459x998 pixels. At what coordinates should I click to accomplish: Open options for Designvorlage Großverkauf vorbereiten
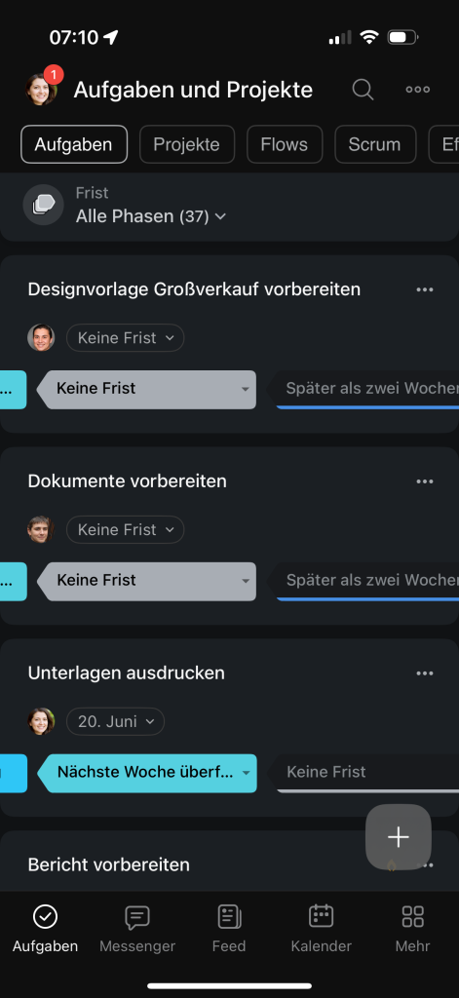pyautogui.click(x=425, y=289)
